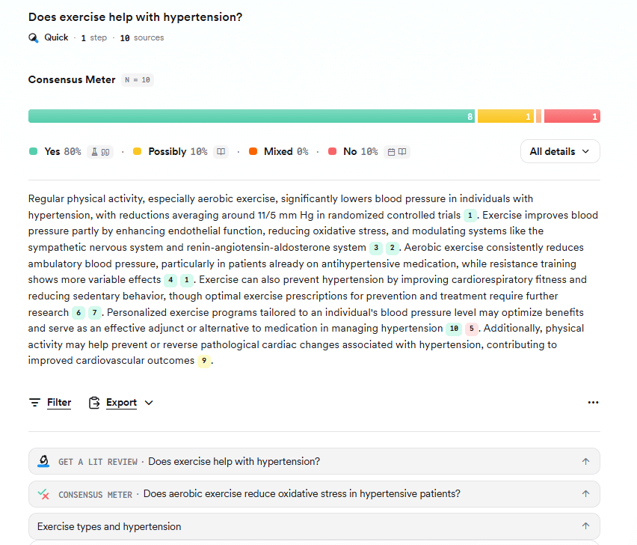Image resolution: width=637 pixels, height=545 pixels.
Task: Click the flask icon beside Yes 80%
Action: click(95, 151)
